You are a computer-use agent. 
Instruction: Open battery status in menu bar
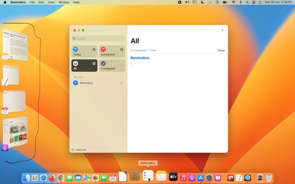coord(225,2)
